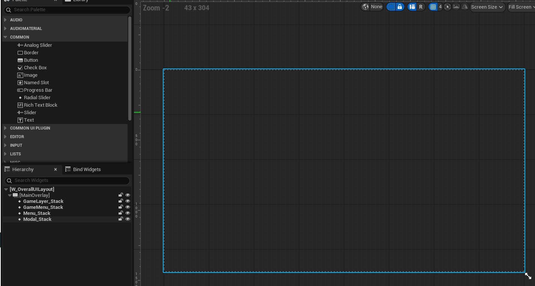The height and width of the screenshot is (286, 535).
Task: Click the palette list vertical scrollbar
Action: tap(130, 68)
